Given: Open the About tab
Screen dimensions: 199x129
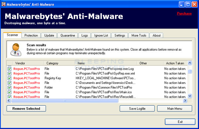Looking at the screenshot, I should point(157,35).
